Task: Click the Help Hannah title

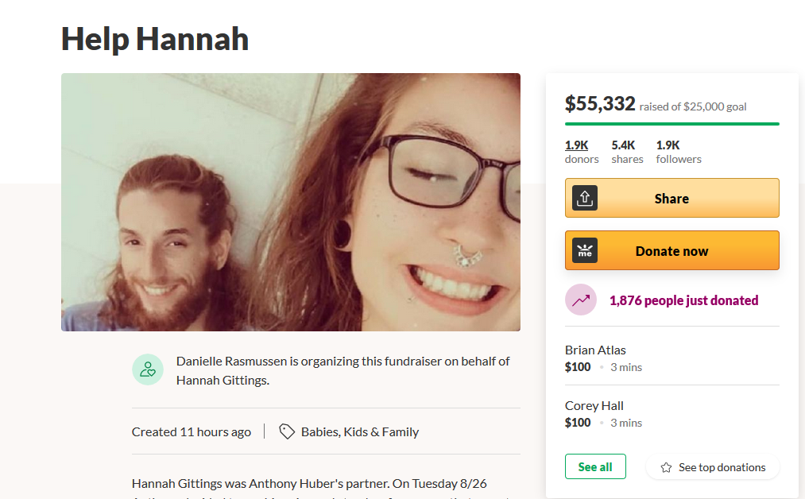Action: (x=155, y=39)
